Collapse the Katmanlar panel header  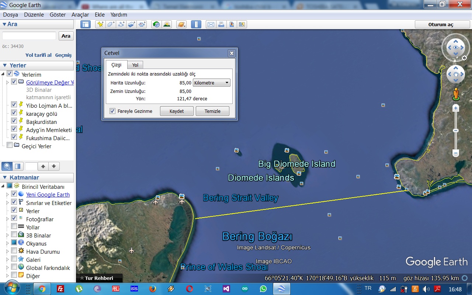tap(37, 177)
